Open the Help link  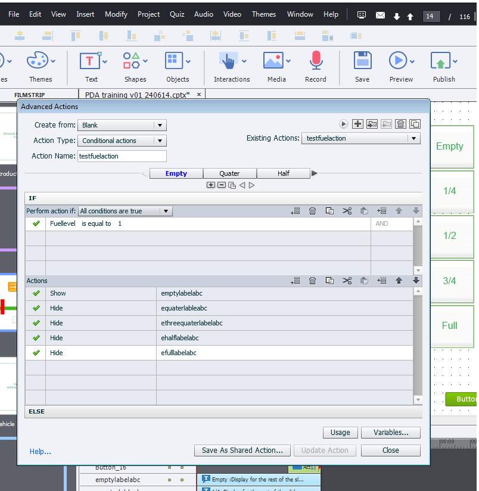pos(40,452)
